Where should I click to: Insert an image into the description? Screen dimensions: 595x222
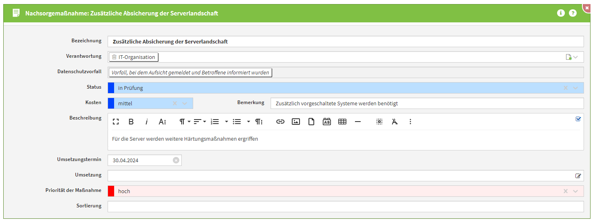coord(296,122)
